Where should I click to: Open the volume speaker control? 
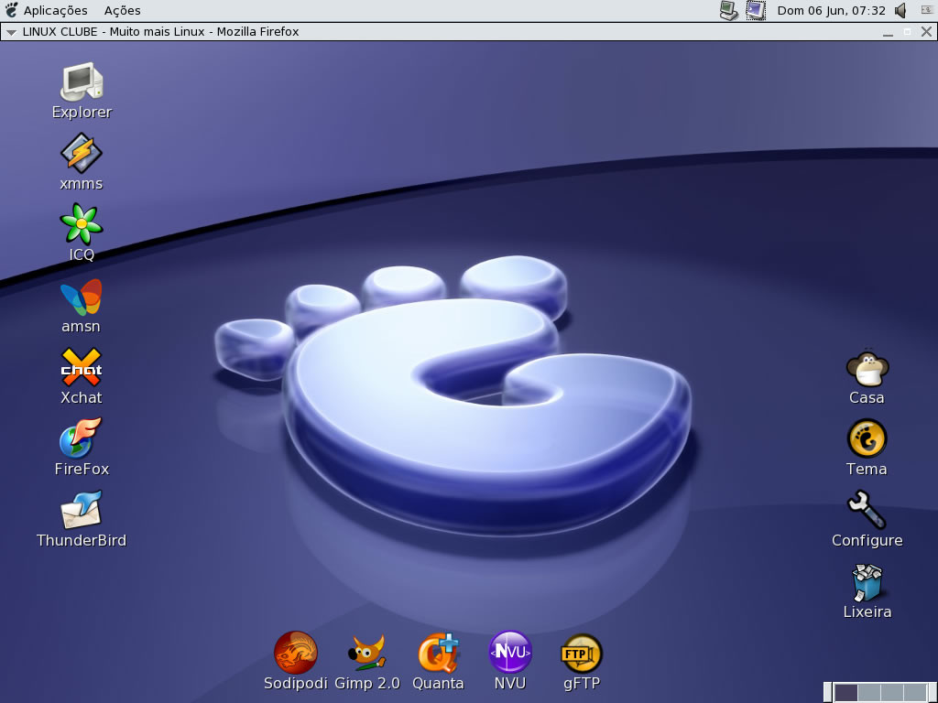[x=901, y=10]
